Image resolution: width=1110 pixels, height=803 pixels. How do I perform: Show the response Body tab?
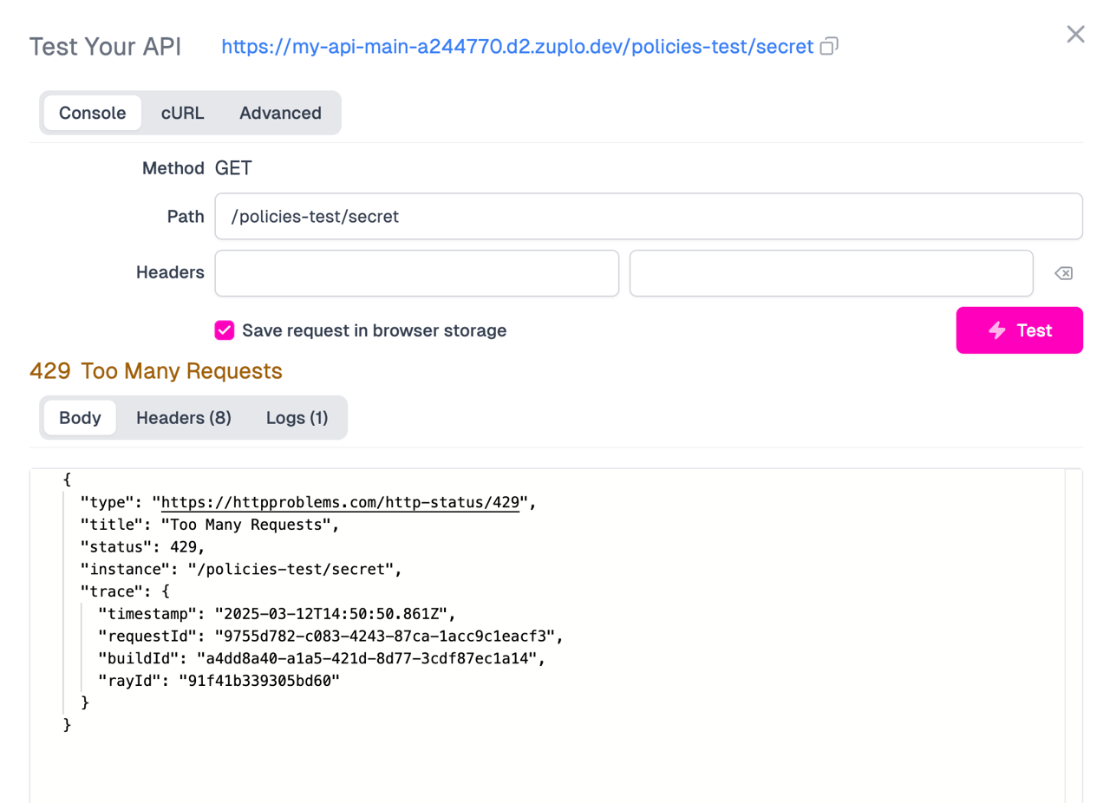tap(80, 418)
